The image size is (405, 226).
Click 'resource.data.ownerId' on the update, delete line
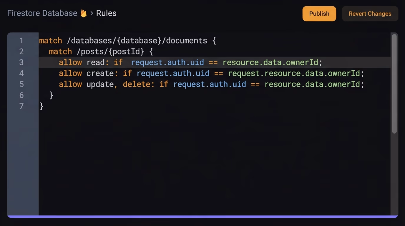click(x=312, y=84)
